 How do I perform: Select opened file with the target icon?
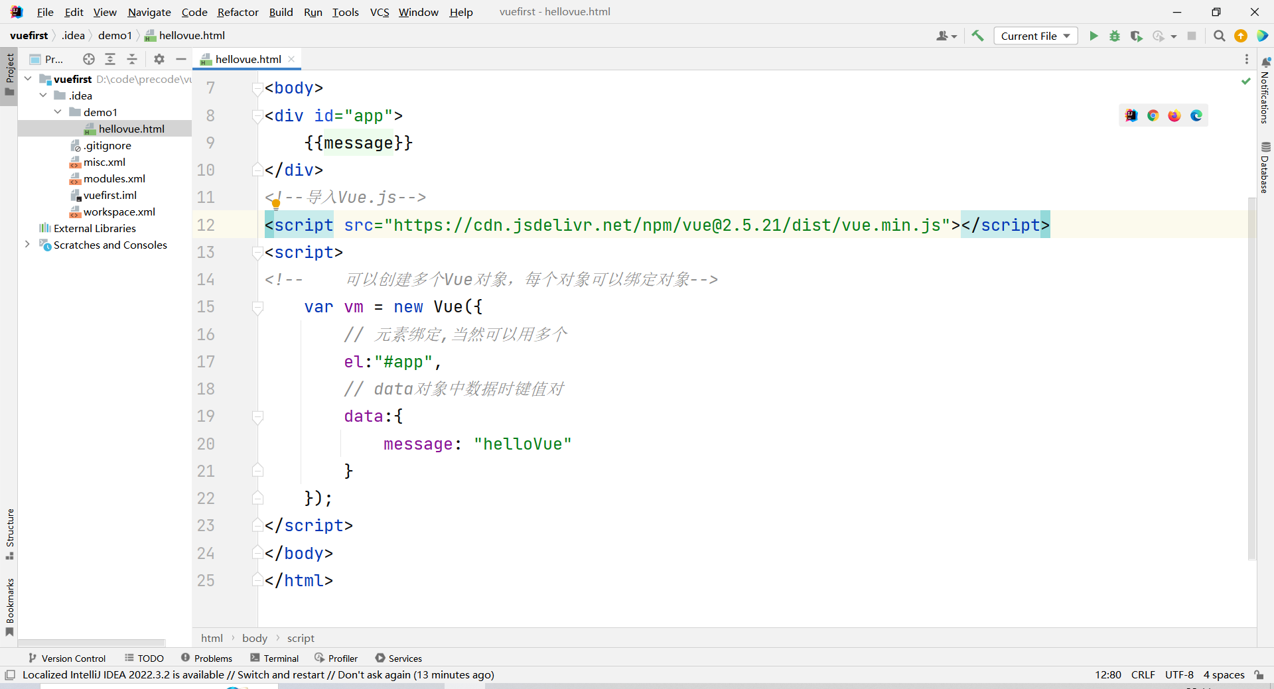pyautogui.click(x=89, y=59)
